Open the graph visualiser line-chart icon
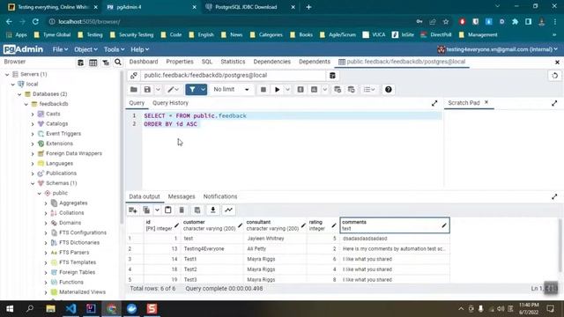564x317 pixels. [x=228, y=210]
